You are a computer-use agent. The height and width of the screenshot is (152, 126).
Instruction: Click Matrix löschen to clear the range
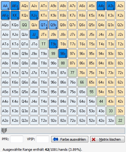click(x=107, y=139)
